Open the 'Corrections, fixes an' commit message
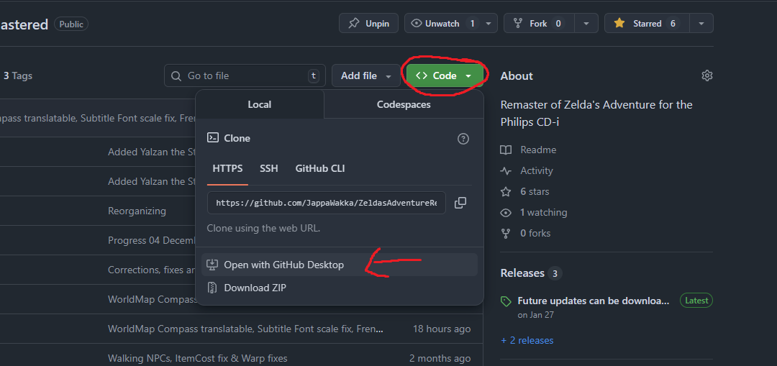Screen dimensions: 777x366 (x=152, y=270)
